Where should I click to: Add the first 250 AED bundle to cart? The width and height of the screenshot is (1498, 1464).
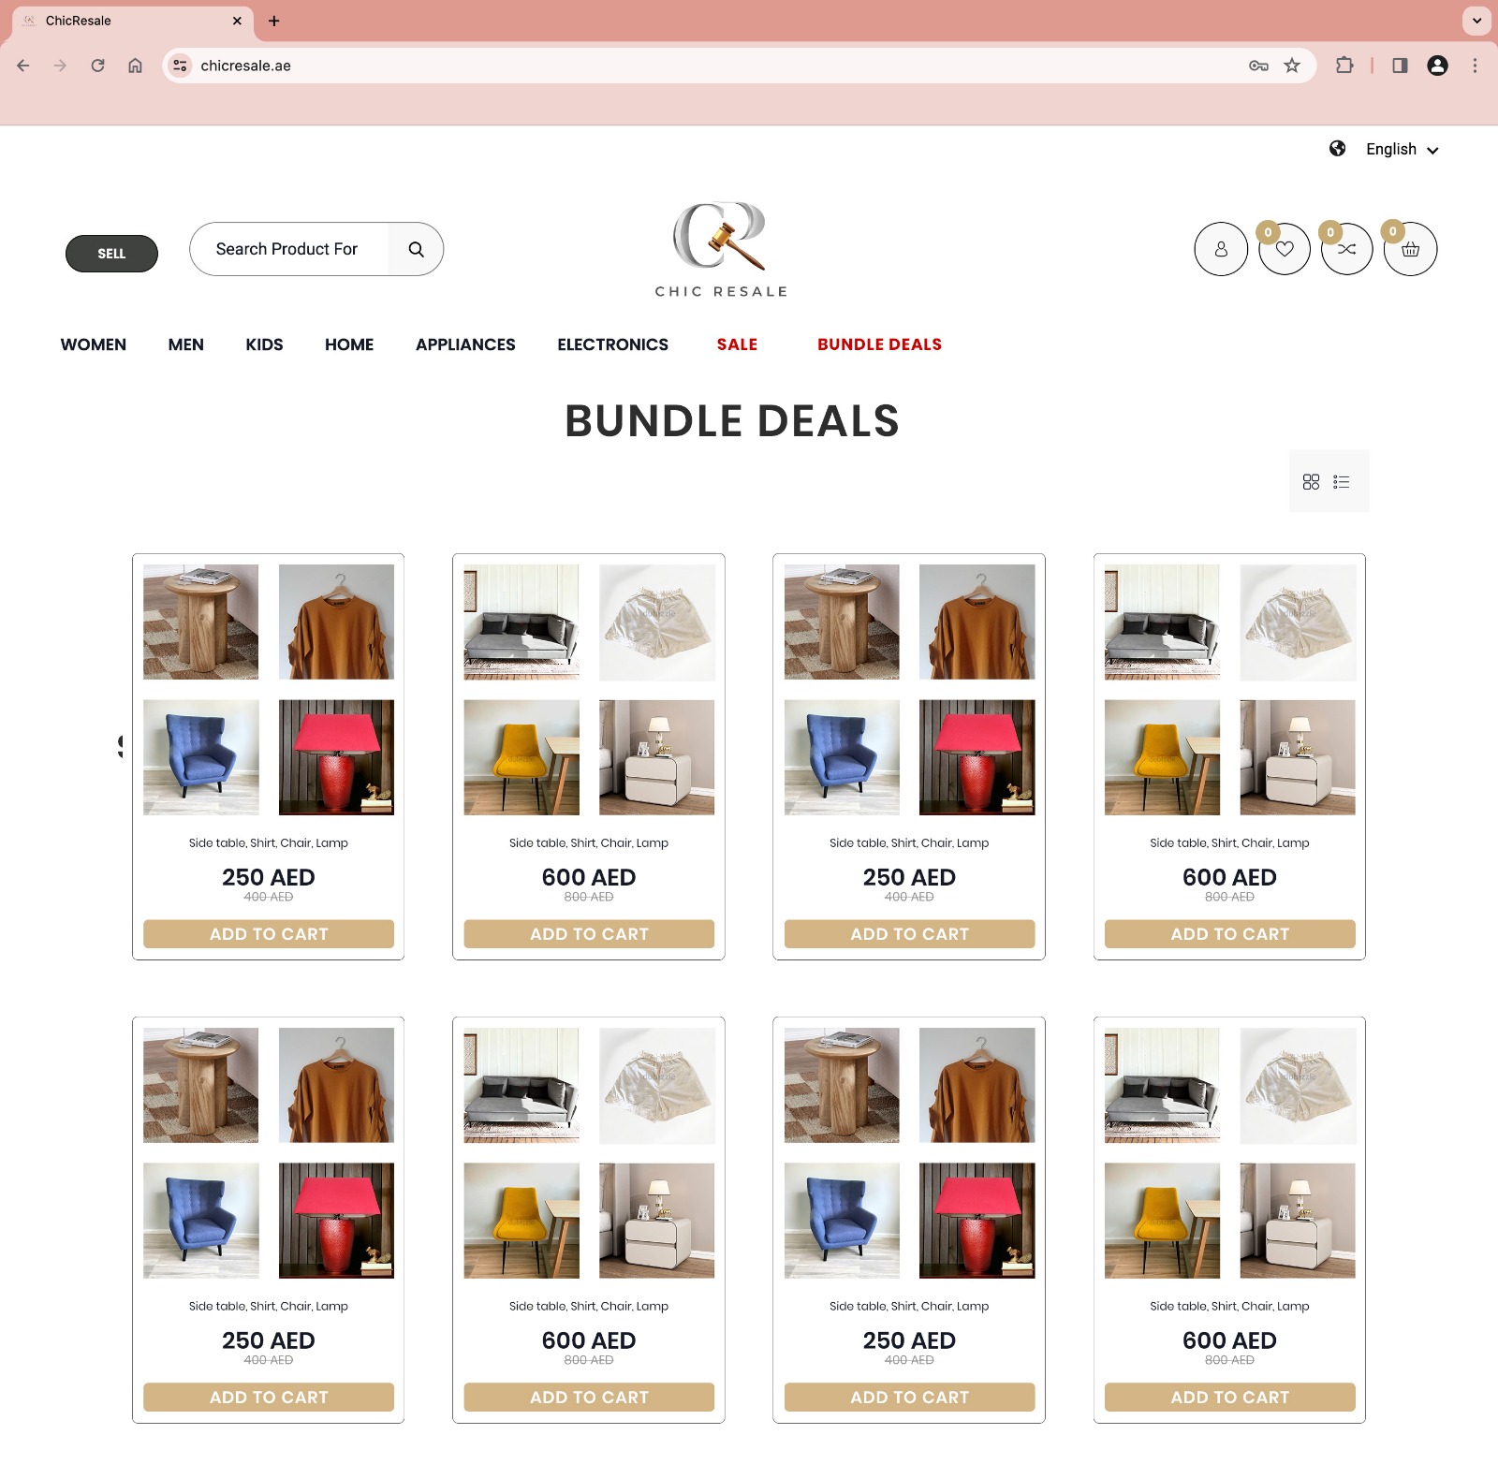coord(269,934)
